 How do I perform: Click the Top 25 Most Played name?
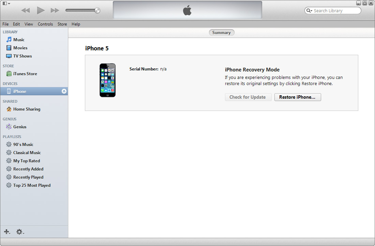(x=32, y=185)
